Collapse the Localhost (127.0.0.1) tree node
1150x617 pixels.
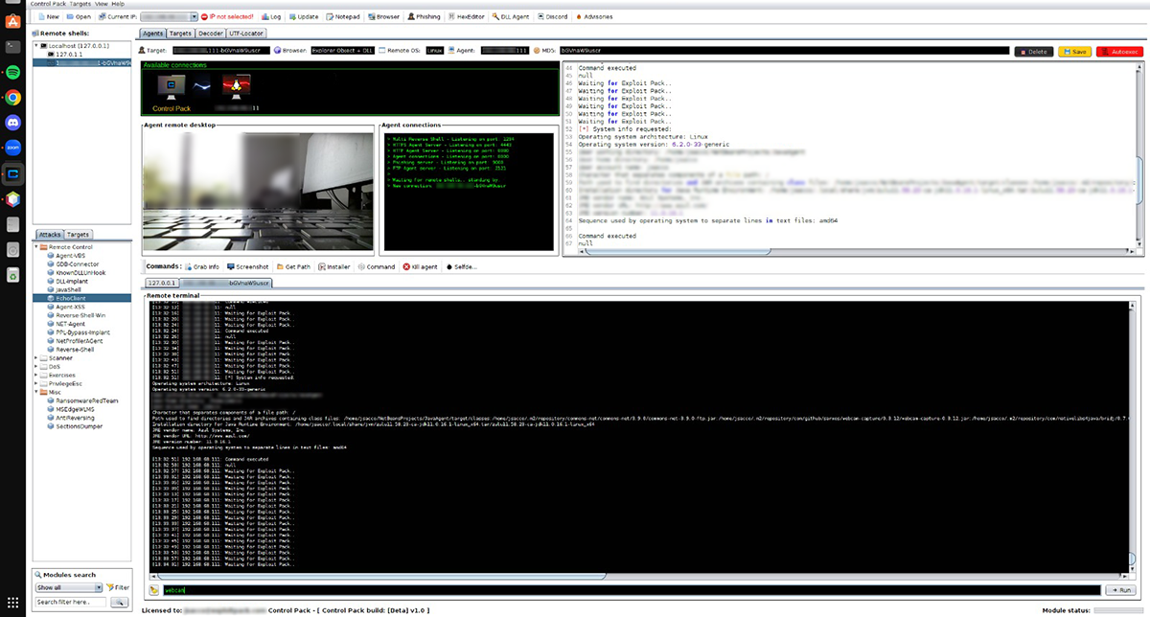click(x=37, y=45)
